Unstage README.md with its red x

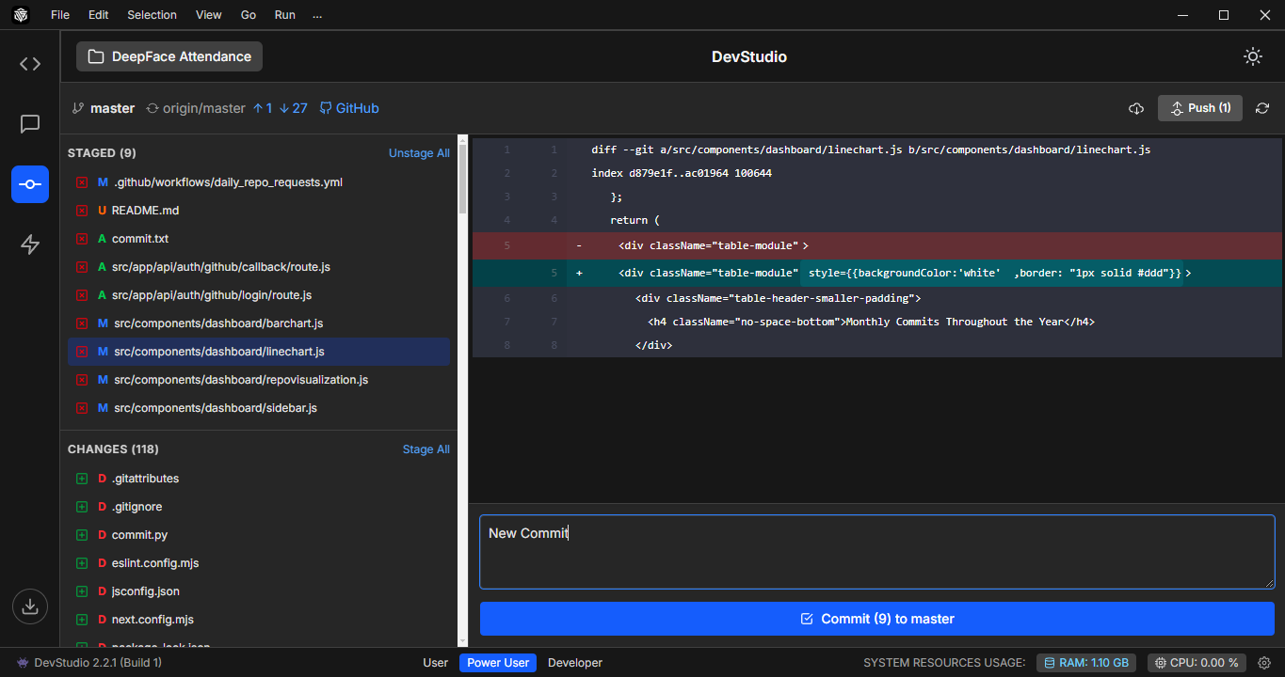pyautogui.click(x=81, y=211)
